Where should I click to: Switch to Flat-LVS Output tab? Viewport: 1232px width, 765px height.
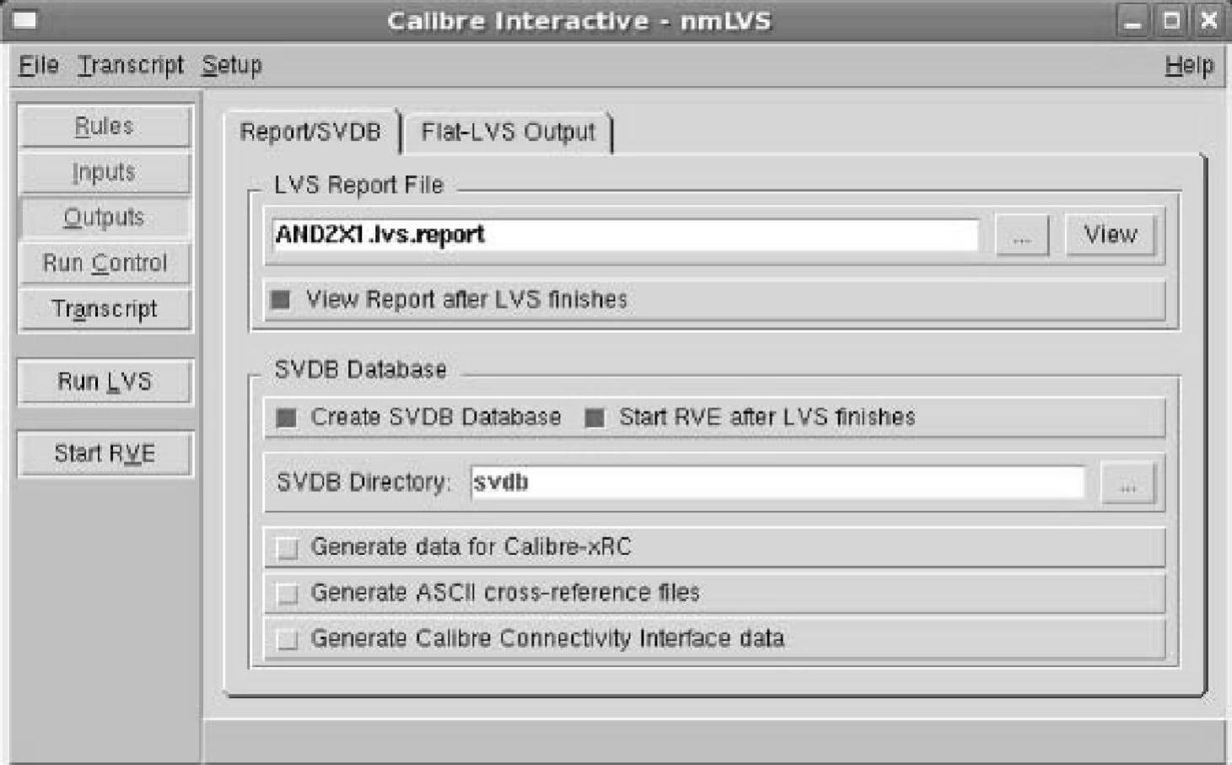[x=508, y=132]
